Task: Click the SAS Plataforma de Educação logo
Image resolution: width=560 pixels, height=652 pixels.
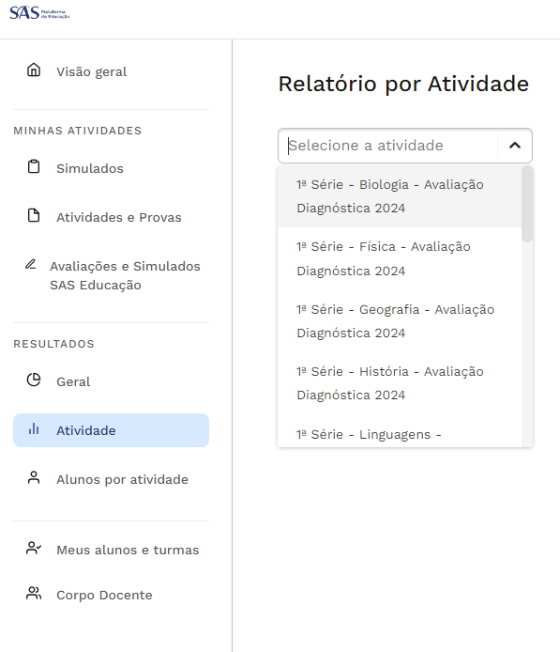Action: pyautogui.click(x=39, y=13)
